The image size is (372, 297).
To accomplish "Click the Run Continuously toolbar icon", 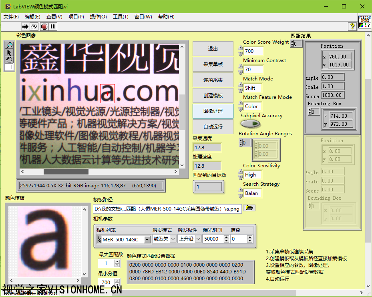I will (x=34, y=27).
